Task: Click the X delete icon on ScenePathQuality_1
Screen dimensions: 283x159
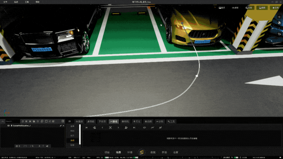Action: coord(63,125)
